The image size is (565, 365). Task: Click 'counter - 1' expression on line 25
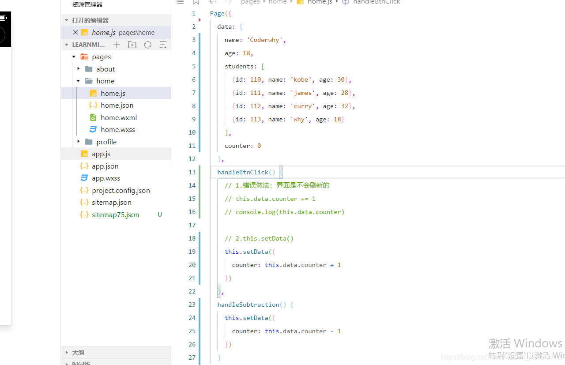[x=321, y=331]
